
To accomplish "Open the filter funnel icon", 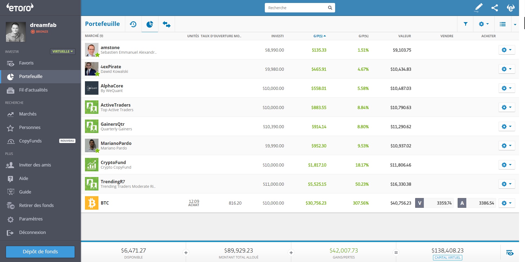I will [x=465, y=24].
